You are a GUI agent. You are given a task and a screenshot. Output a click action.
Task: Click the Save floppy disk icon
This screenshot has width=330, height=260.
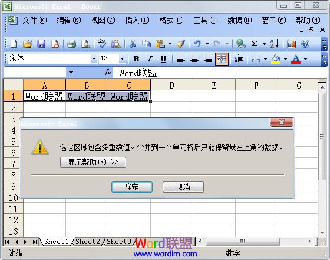(41, 44)
